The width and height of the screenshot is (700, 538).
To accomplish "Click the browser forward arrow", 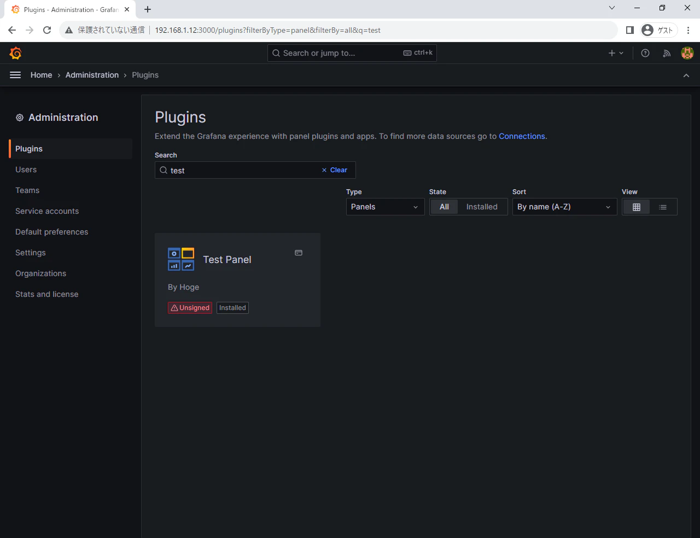I will [x=30, y=30].
